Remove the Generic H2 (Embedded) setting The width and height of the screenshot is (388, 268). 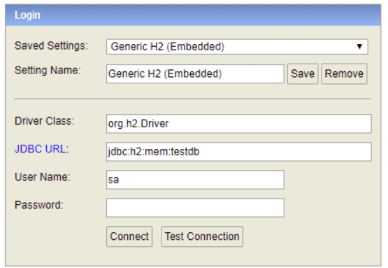pyautogui.click(x=344, y=73)
